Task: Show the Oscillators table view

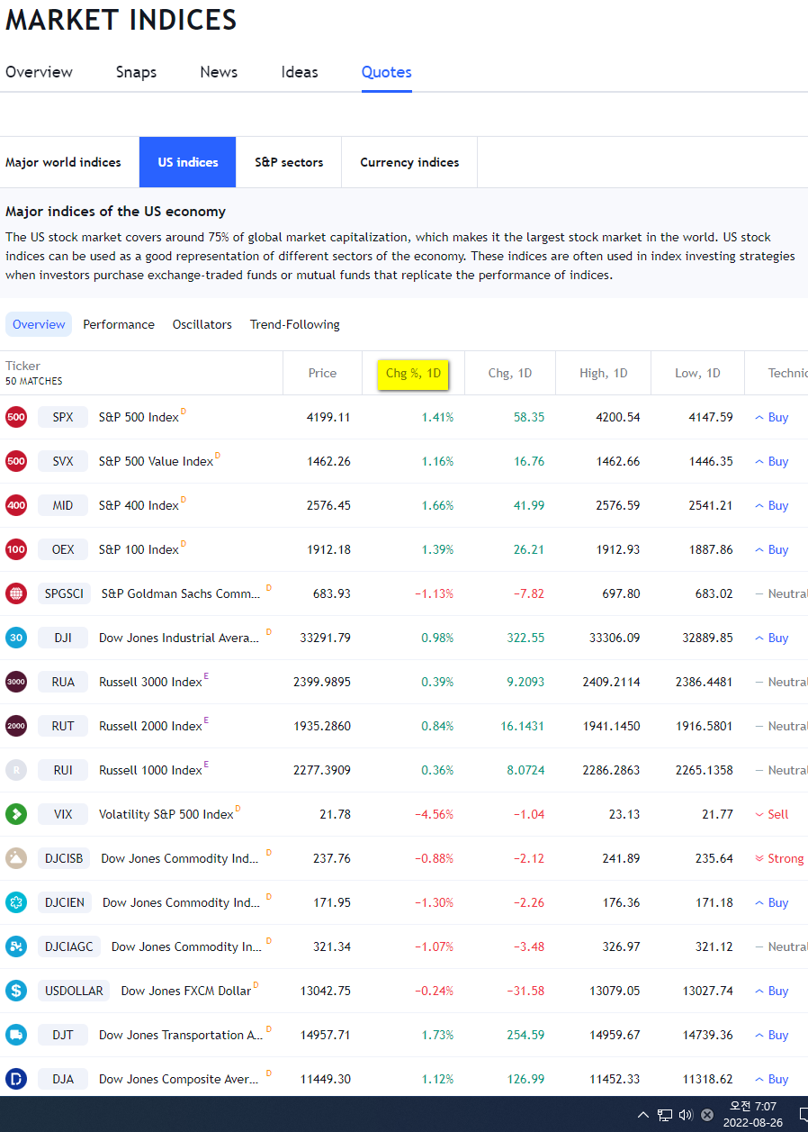Action: click(202, 324)
